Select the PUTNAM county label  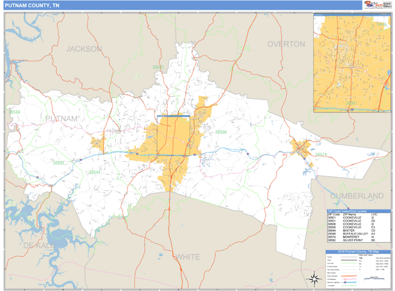62,118
